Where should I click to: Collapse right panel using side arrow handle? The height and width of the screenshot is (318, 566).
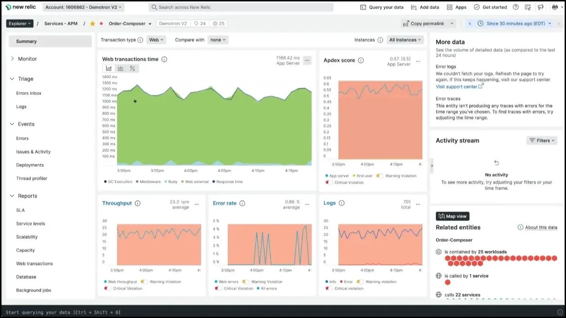(432, 166)
